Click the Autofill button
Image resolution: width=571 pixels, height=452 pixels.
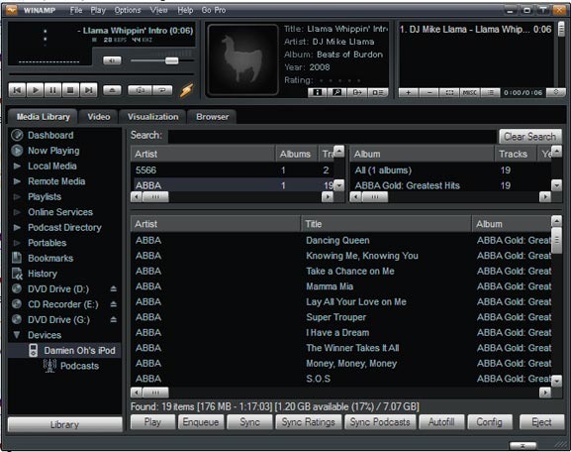[x=441, y=422]
